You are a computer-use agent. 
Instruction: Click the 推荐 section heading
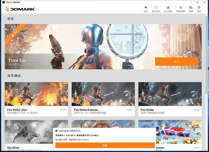coord(11,19)
